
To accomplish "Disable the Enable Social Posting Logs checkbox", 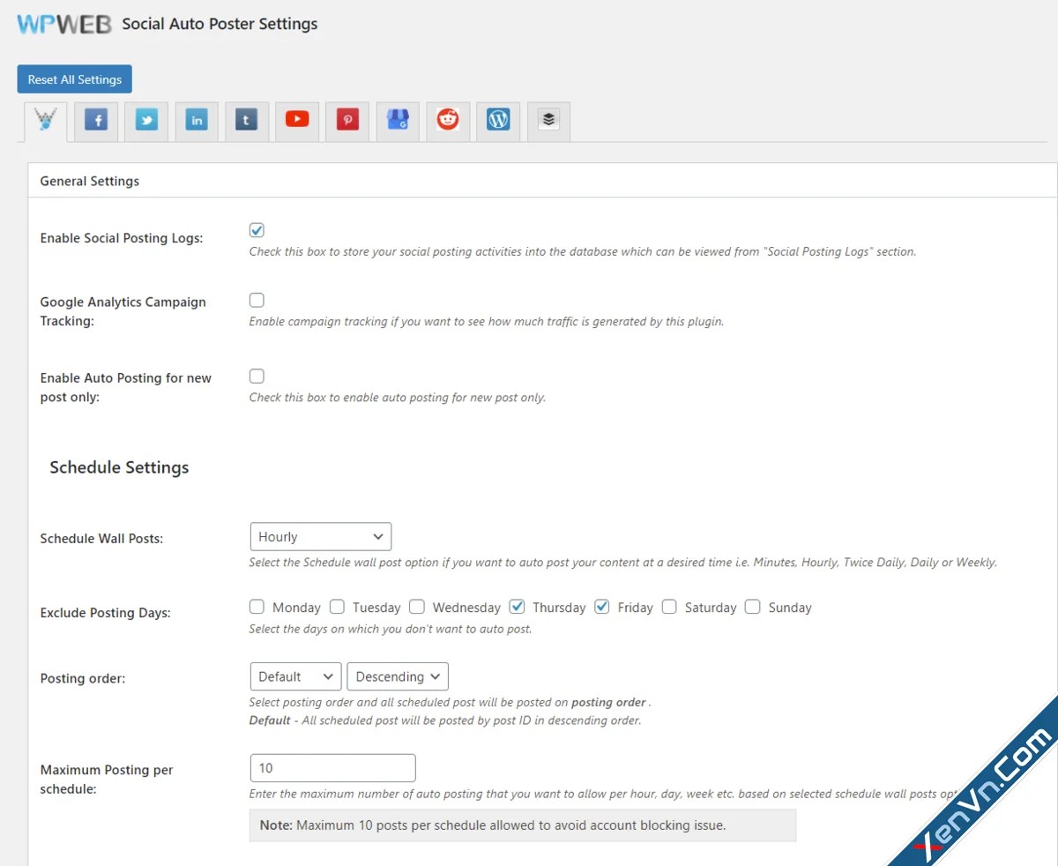I will coord(257,229).
